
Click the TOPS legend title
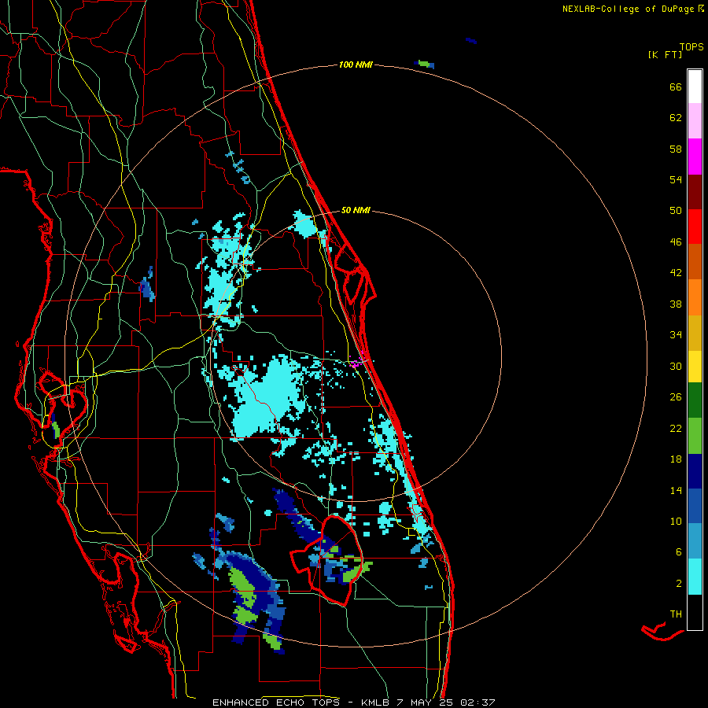[691, 46]
